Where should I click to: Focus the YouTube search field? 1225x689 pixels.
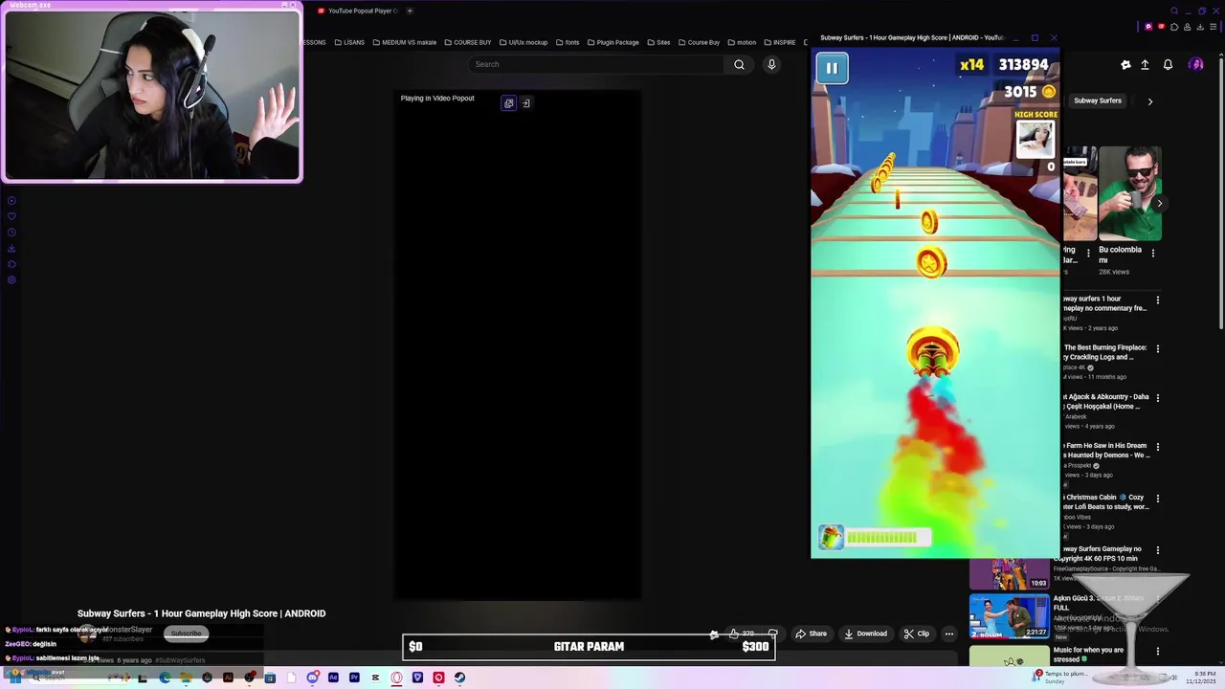coord(596,64)
